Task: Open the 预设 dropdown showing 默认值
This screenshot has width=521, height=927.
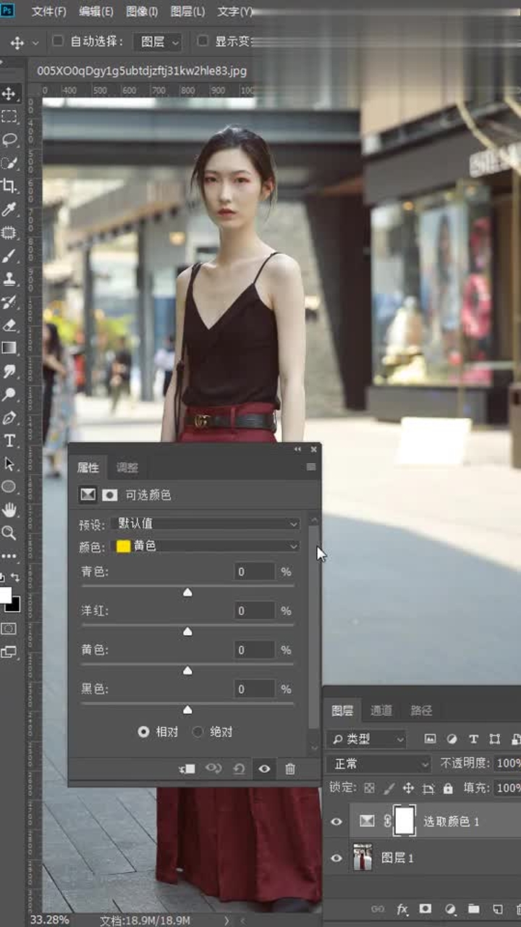Action: (206, 524)
